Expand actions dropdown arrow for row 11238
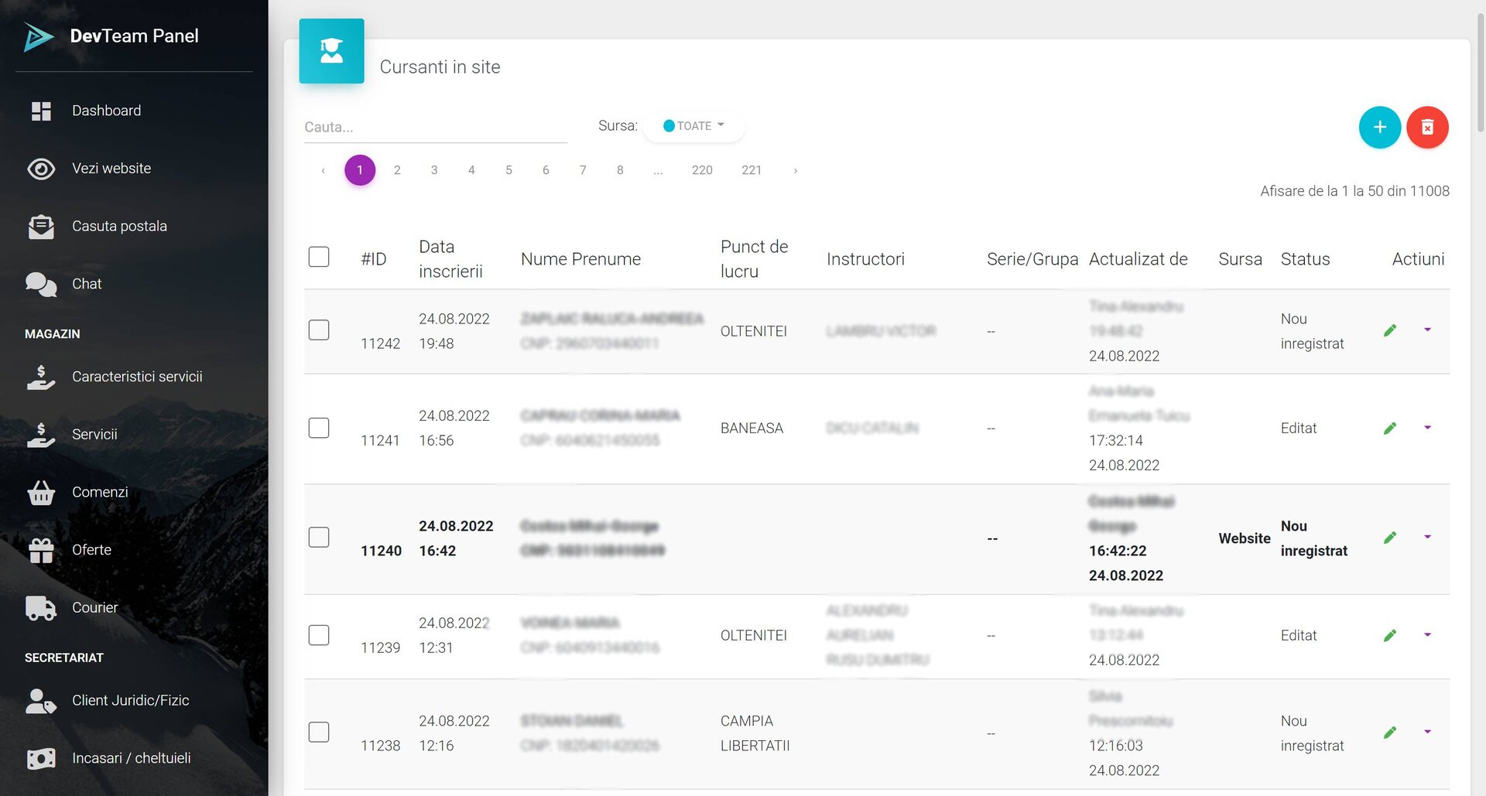This screenshot has width=1486, height=796. [1427, 732]
